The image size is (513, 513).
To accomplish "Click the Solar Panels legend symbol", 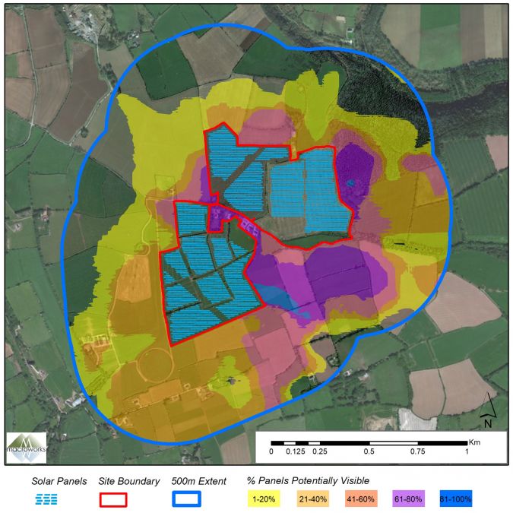I will (x=46, y=499).
